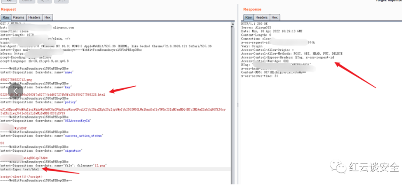Image resolution: width=402 pixels, height=188 pixels.
Task: Click the request pane scrollbar up arrow
Action: [x=233, y=25]
